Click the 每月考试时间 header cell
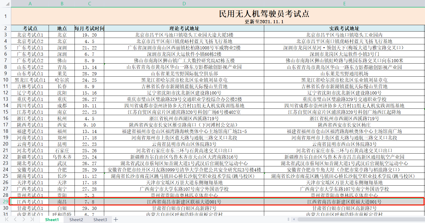 (89, 28)
